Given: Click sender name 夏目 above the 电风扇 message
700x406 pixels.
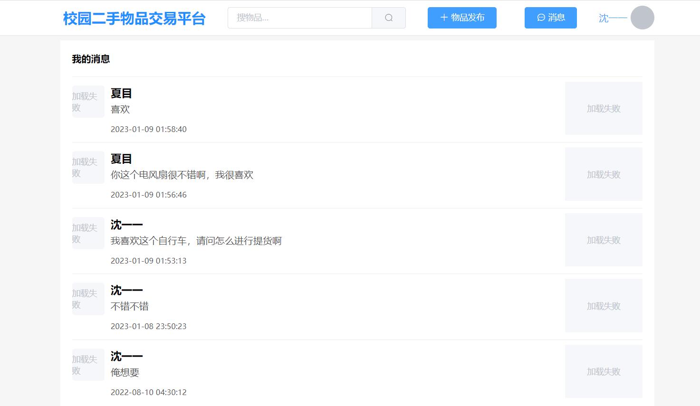Looking at the screenshot, I should [x=121, y=159].
